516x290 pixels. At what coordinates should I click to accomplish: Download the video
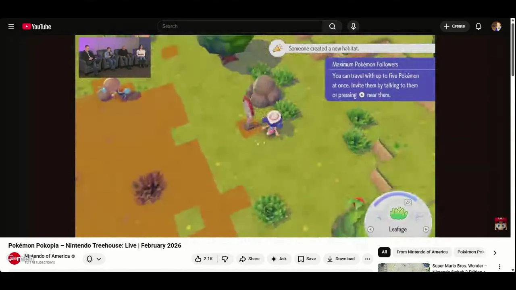point(341,259)
